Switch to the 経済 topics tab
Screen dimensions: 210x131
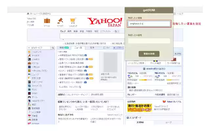pyautogui.click(x=92, y=48)
